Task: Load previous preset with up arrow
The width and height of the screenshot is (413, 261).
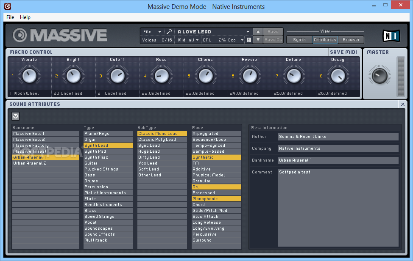Action: pyautogui.click(x=258, y=32)
